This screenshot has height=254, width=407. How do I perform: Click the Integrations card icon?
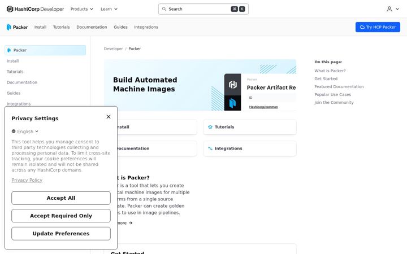click(x=210, y=148)
